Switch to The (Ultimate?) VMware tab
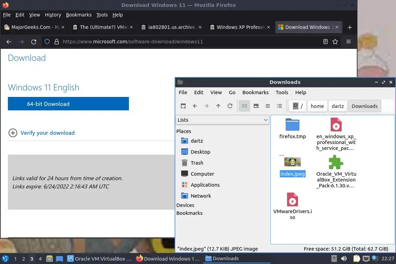Image resolution: width=396 pixels, height=264 pixels. pyautogui.click(x=102, y=27)
